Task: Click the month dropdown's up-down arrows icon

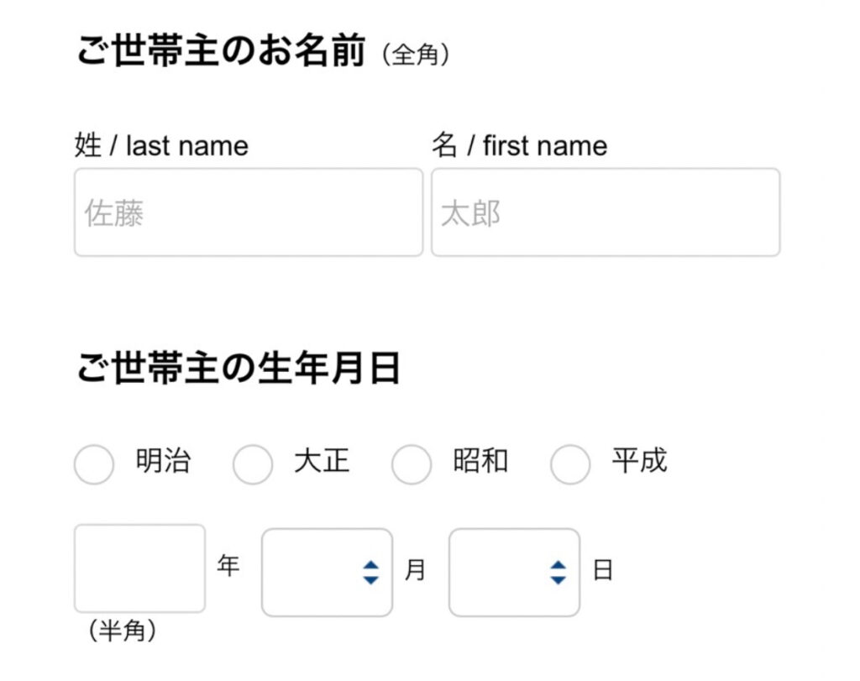Action: click(371, 573)
